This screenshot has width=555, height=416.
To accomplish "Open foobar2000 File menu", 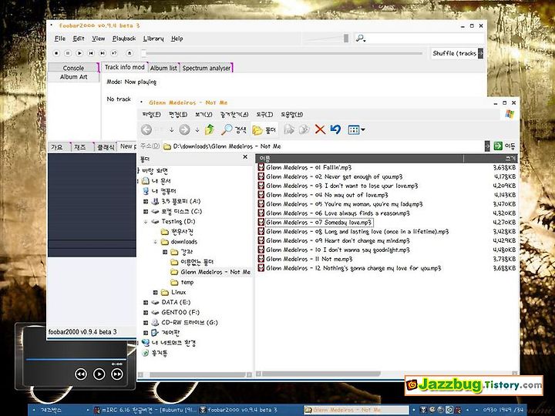I will [x=60, y=39].
